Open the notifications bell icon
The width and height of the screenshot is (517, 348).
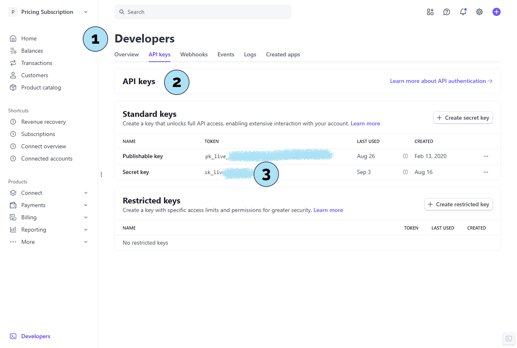463,12
